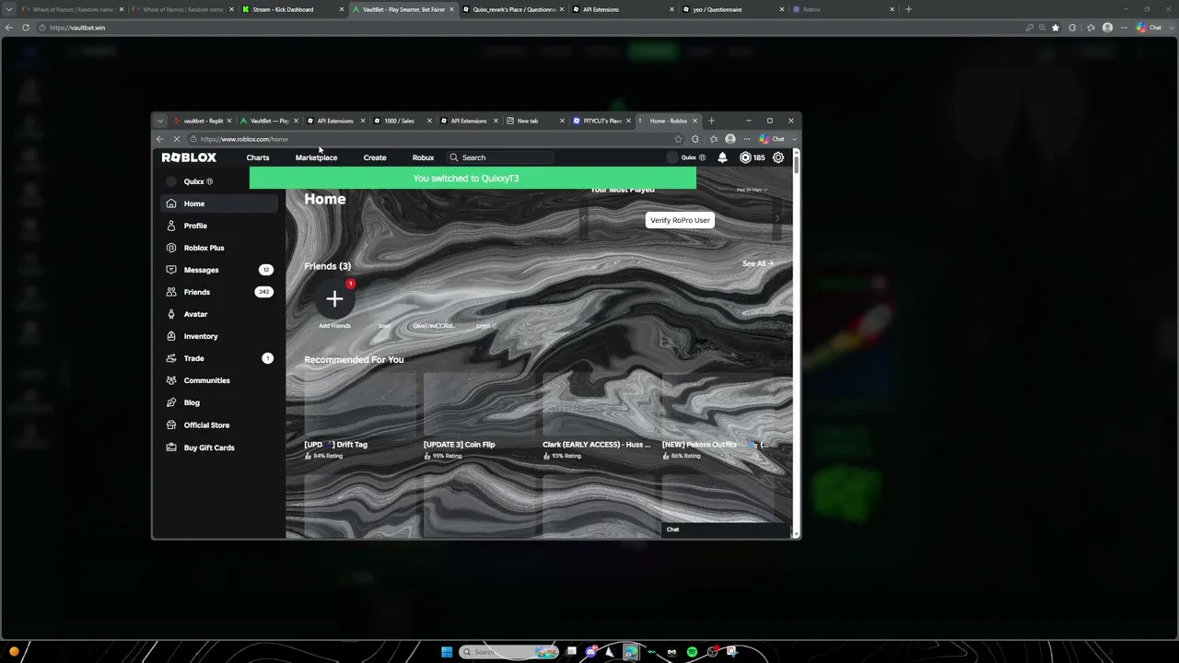The width and height of the screenshot is (1179, 663).
Task: Open the Robux page in Roblox navigation
Action: 423,157
